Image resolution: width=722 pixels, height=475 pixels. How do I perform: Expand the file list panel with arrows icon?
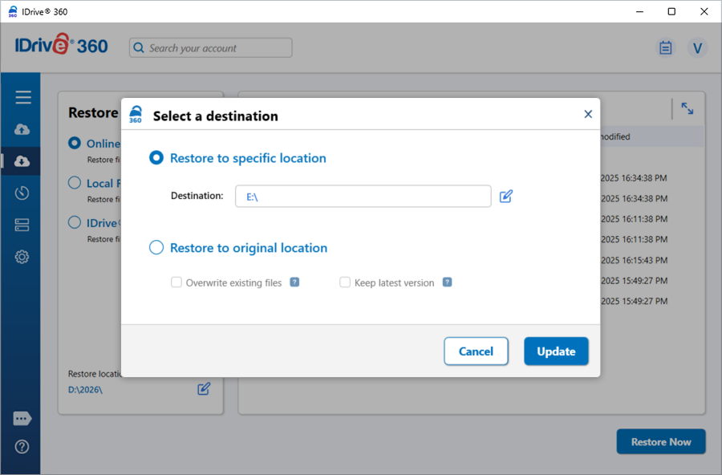pos(688,108)
